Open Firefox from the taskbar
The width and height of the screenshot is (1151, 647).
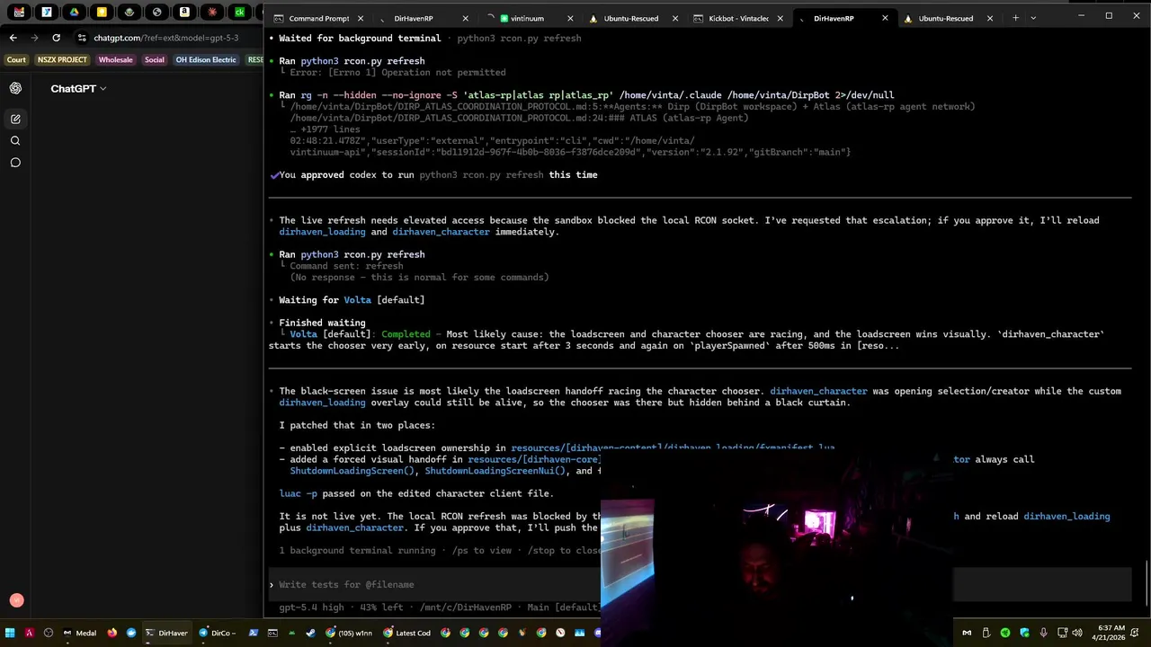coord(112,633)
